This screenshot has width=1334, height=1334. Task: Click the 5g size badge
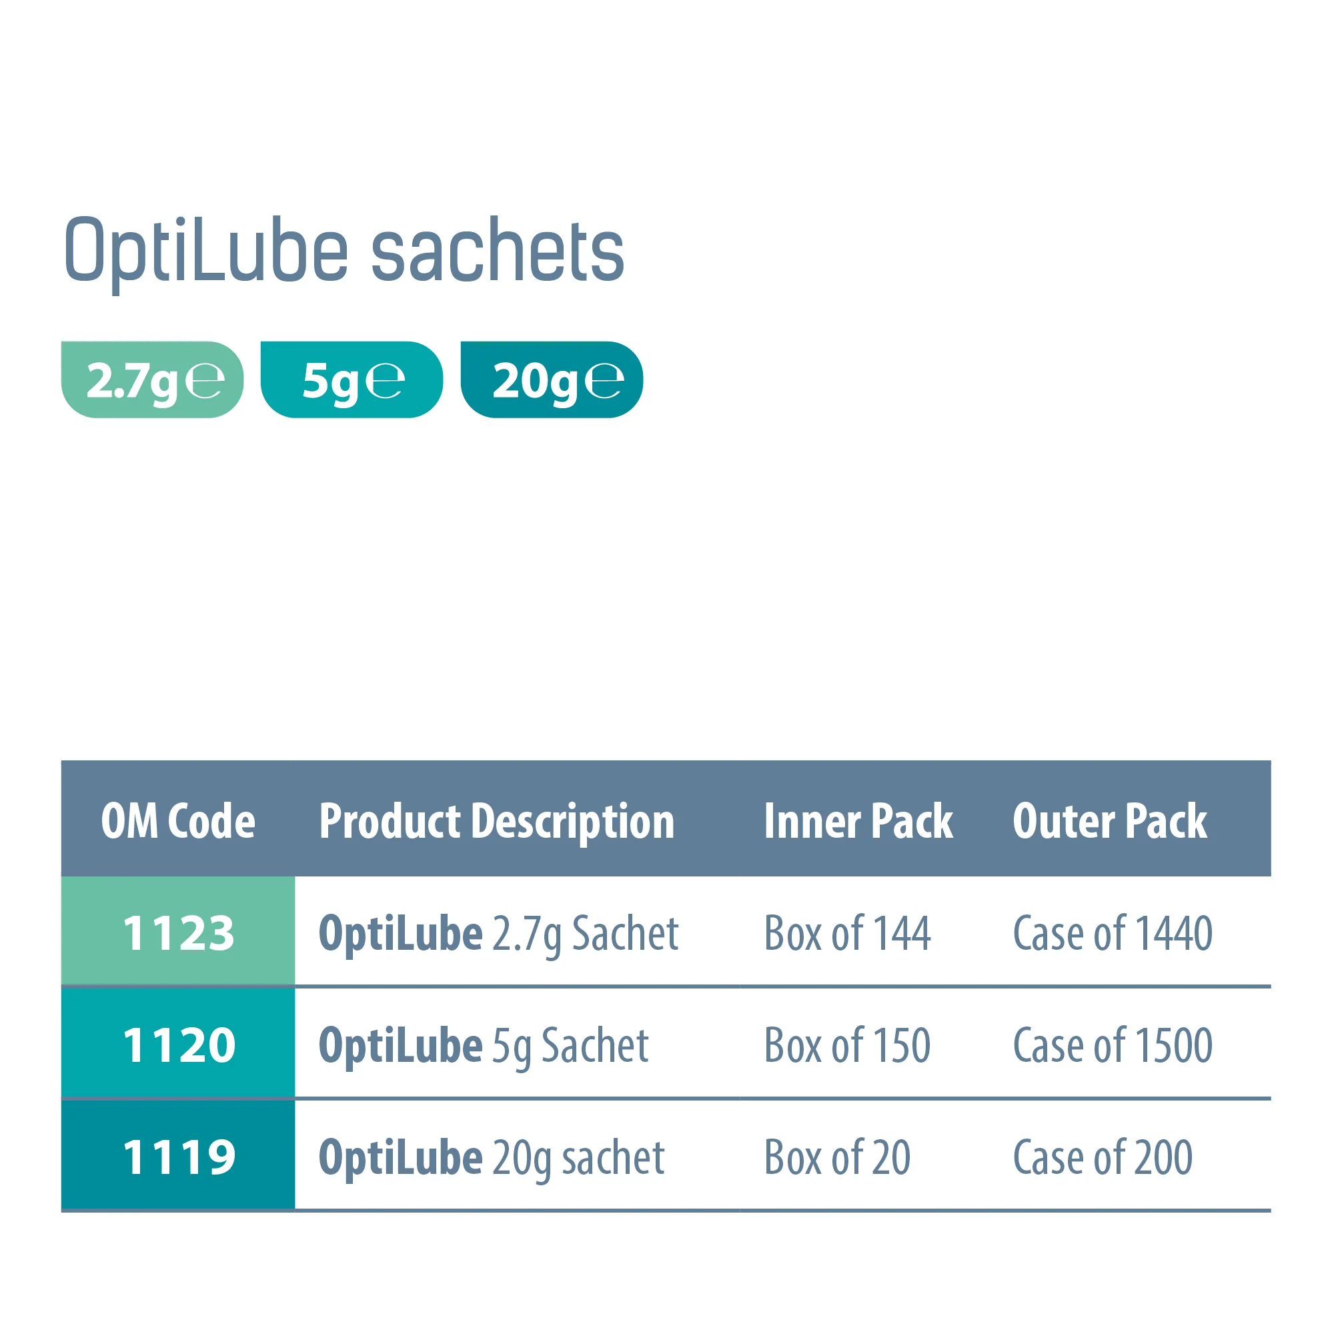click(x=352, y=380)
